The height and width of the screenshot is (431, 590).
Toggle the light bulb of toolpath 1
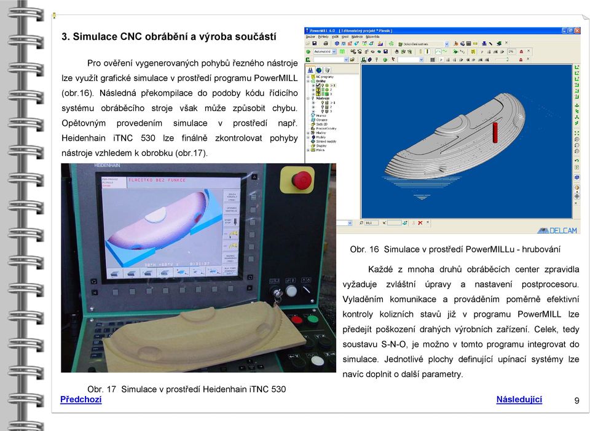point(323,85)
